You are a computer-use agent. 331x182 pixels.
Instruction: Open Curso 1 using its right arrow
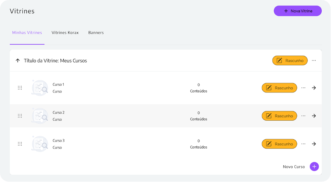[314, 88]
